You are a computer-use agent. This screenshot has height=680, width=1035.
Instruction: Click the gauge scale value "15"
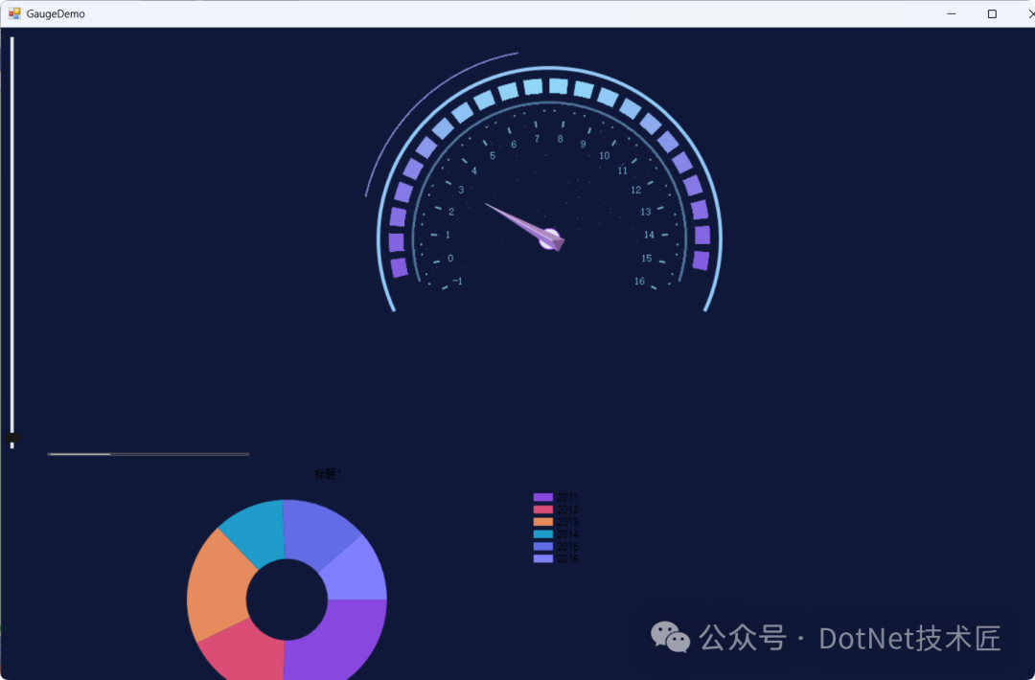tap(646, 259)
